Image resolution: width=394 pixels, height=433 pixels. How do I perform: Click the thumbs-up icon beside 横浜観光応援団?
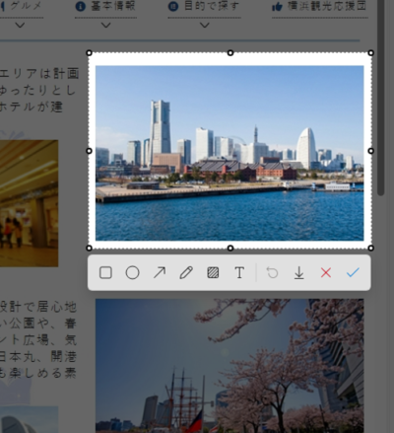278,7
